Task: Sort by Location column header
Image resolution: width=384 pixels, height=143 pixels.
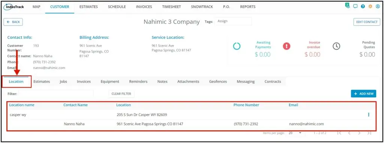Action: click(123, 105)
